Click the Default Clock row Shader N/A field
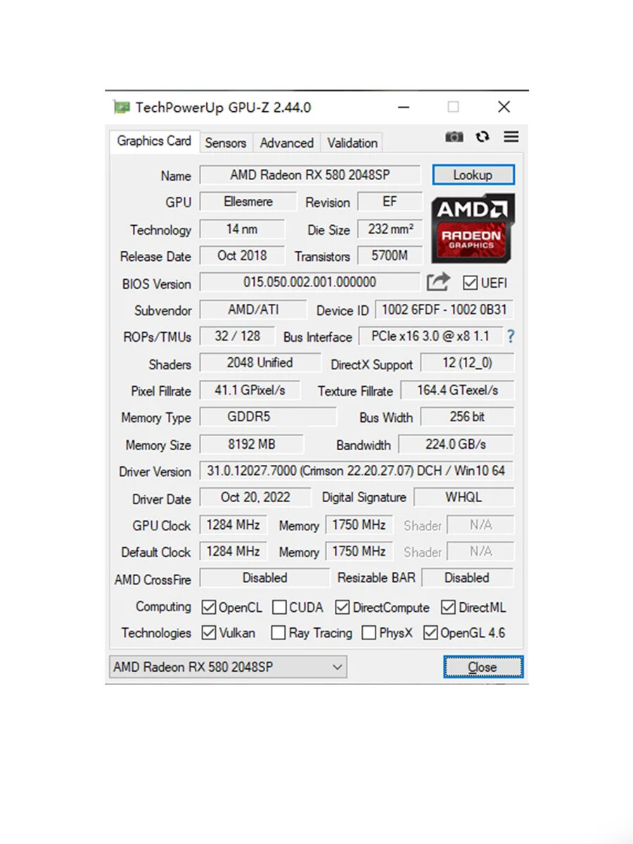Screen dimensions: 633x844 [480, 551]
